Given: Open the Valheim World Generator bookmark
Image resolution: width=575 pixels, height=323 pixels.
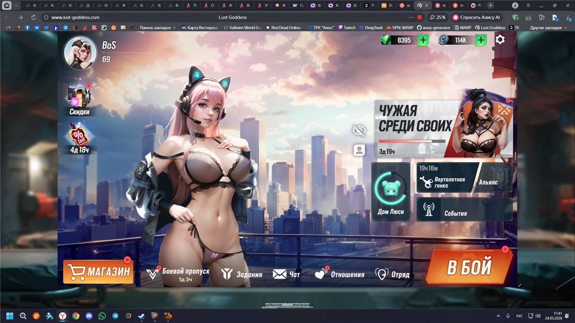Looking at the screenshot, I should click(x=242, y=28).
